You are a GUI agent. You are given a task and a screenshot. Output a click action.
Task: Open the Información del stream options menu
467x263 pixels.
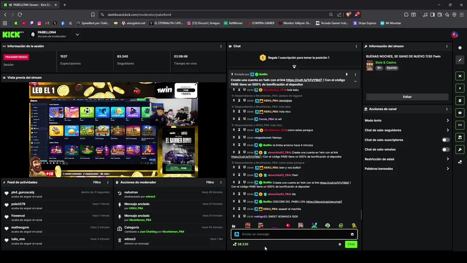tap(447, 46)
